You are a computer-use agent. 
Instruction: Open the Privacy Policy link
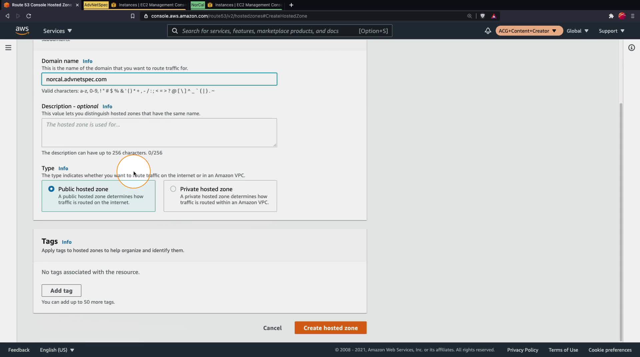coord(522,350)
